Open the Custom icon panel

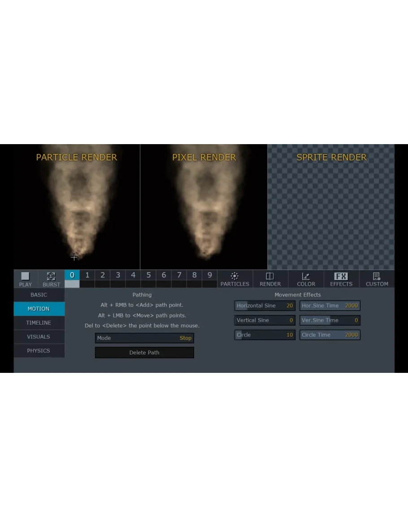pyautogui.click(x=377, y=279)
